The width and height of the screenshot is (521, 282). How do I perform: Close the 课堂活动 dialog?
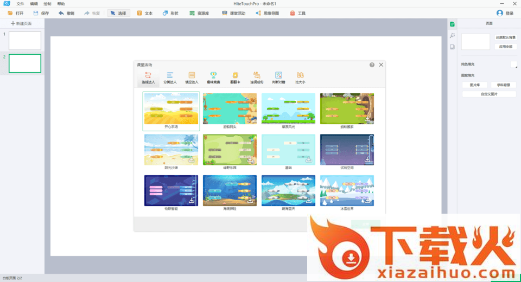(381, 65)
